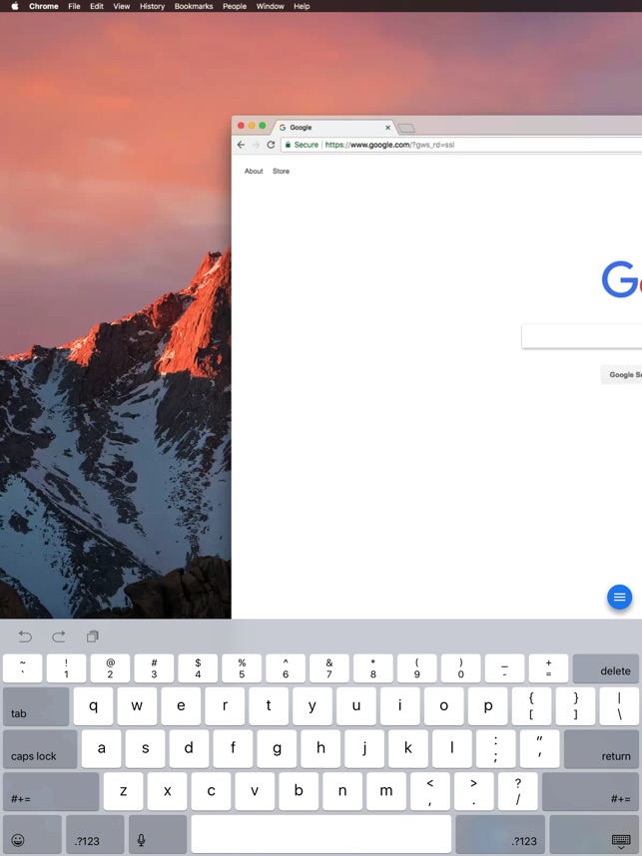Tap the question mark/slash key
The width and height of the screenshot is (642, 856).
pos(518,791)
